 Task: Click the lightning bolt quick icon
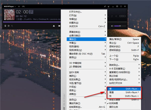click(19, 7)
